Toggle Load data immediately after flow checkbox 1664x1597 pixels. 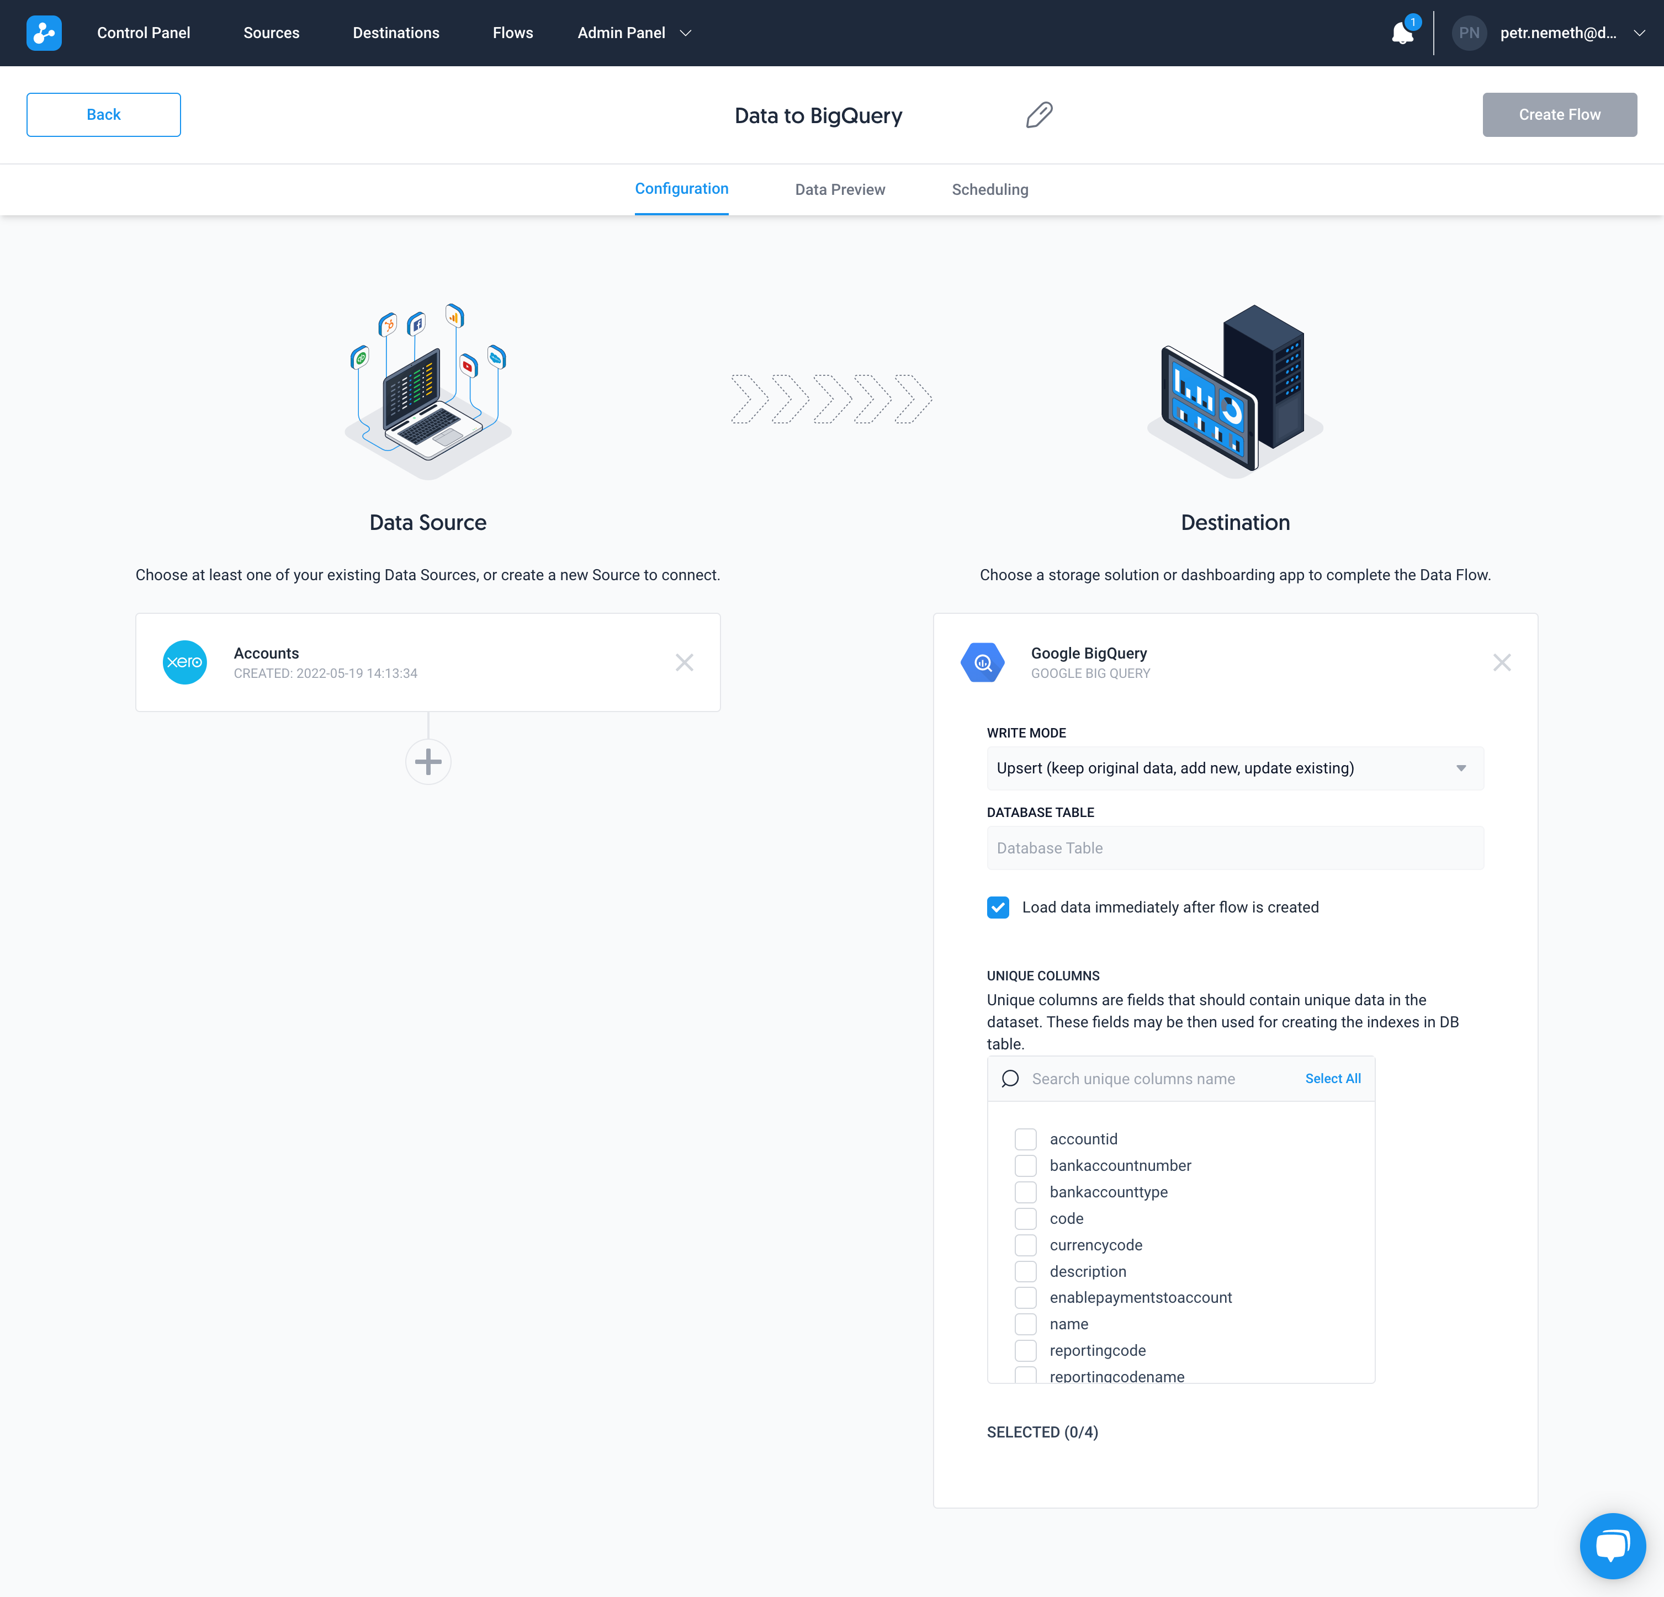998,906
